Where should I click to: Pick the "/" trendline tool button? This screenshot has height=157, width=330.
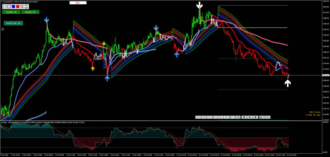226,117
